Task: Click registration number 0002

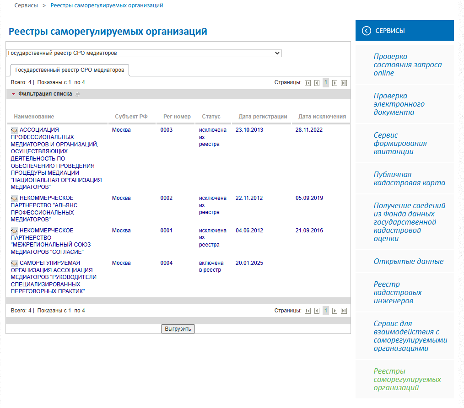Action: tap(166, 198)
